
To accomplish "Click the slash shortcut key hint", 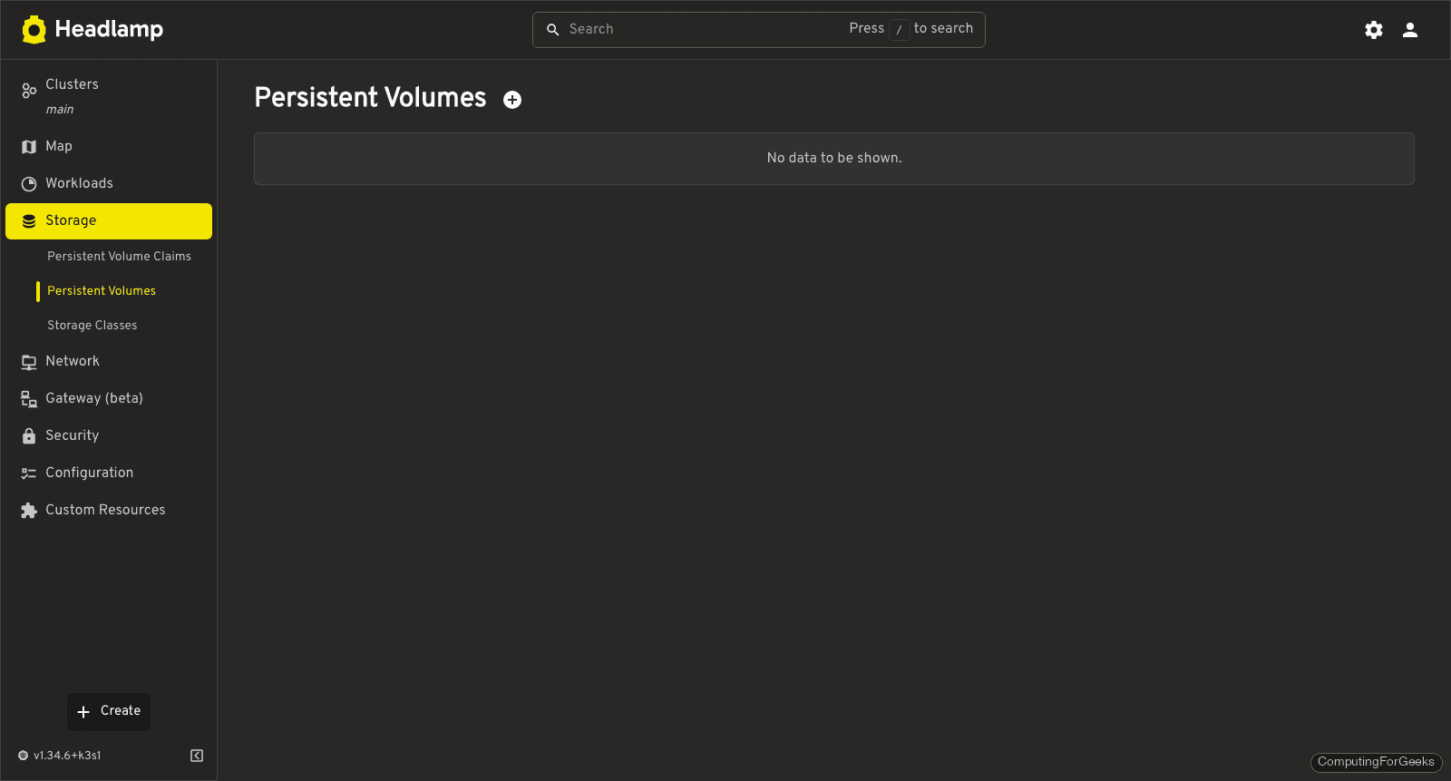I will click(x=899, y=30).
